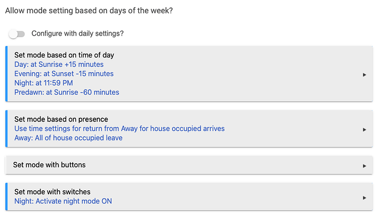Open Set mode based on time of day
Screen dimensions: 377x216
pyautogui.click(x=64, y=55)
